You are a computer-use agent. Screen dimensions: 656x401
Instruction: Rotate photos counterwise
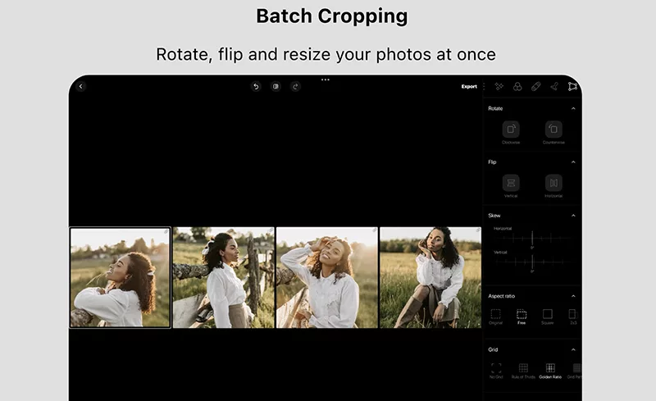point(553,130)
